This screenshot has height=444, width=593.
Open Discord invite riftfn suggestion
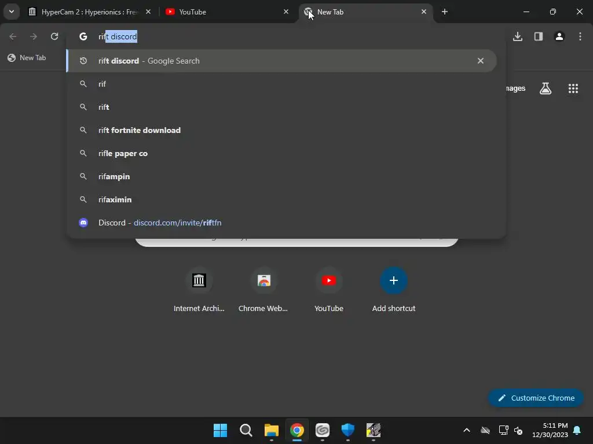click(x=281, y=223)
